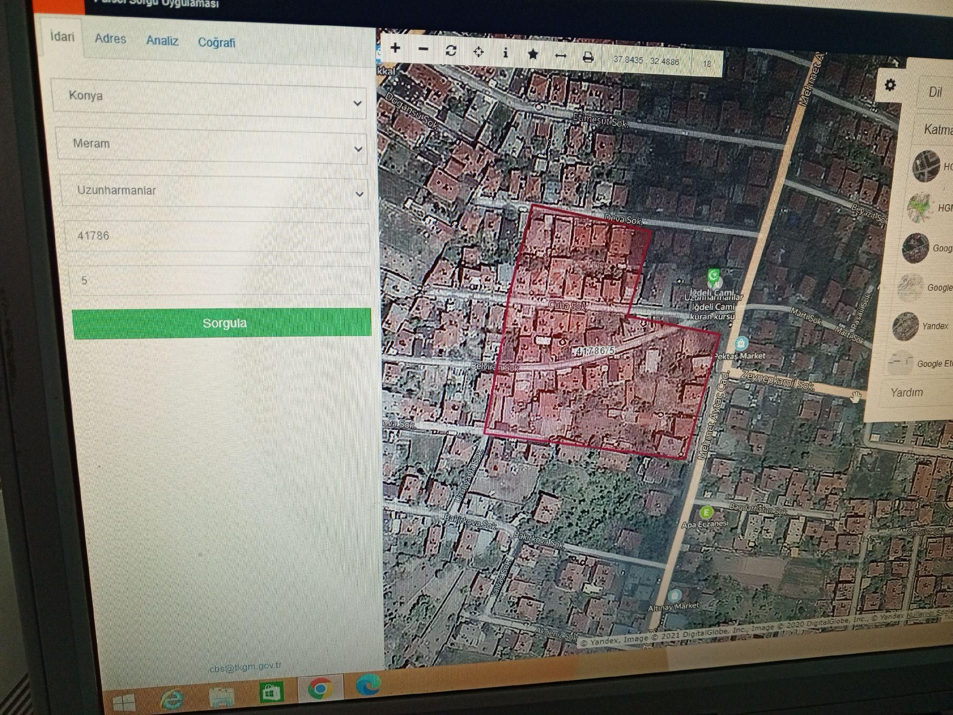953x715 pixels.
Task: Click the Altınay Market map pin
Action: [674, 595]
